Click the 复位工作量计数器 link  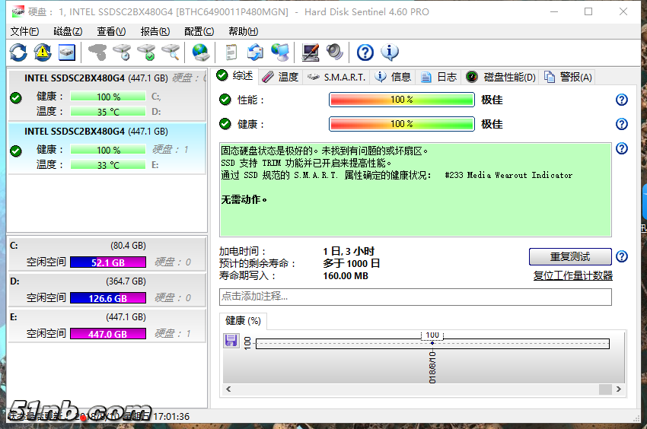click(x=572, y=275)
